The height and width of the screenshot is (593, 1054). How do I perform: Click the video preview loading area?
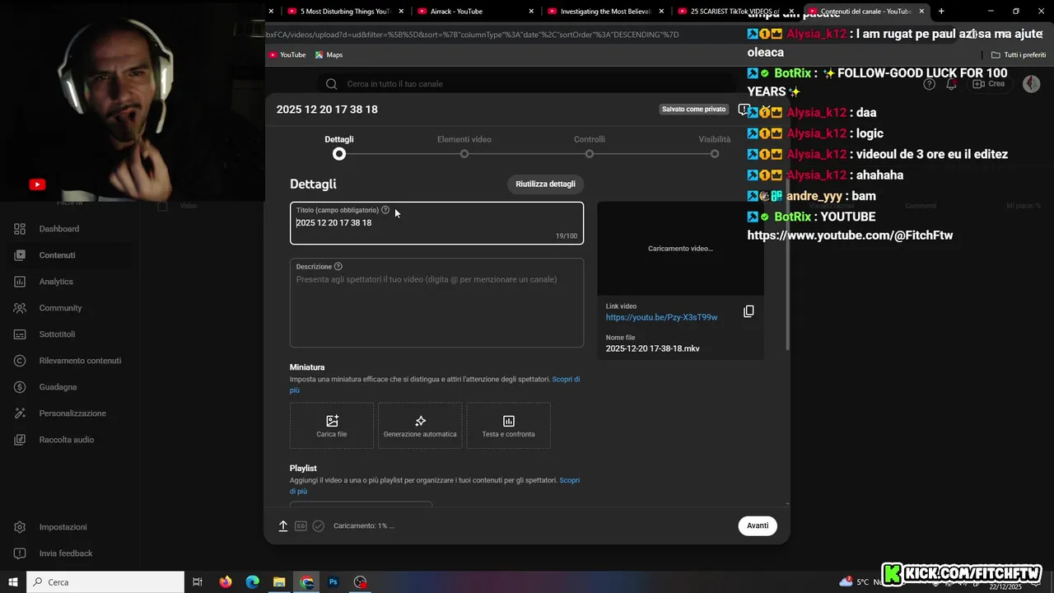click(x=680, y=249)
